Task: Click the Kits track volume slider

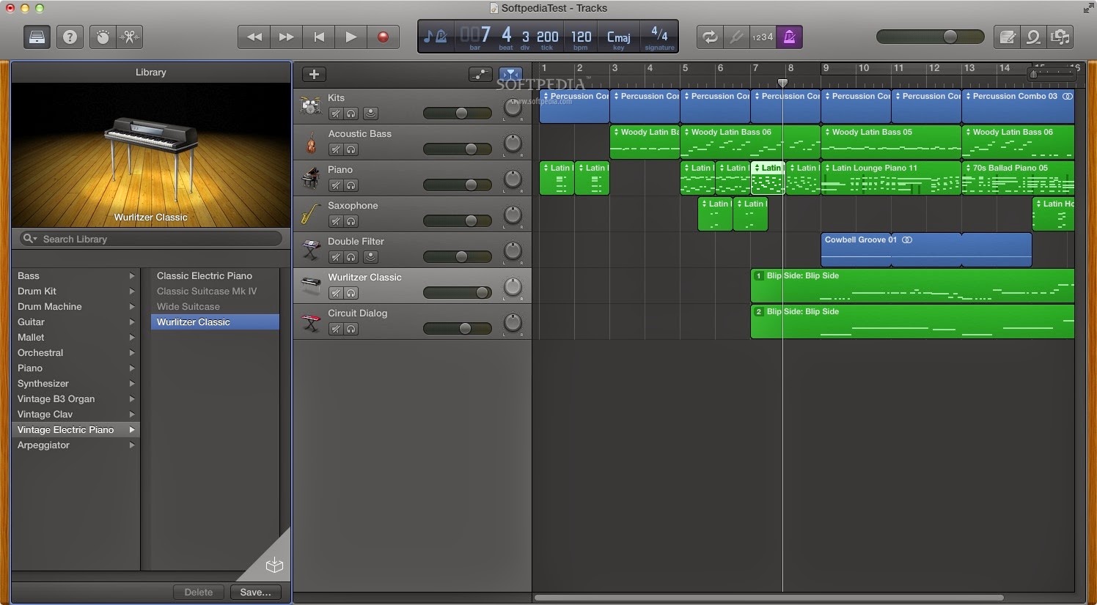Action: pos(458,113)
